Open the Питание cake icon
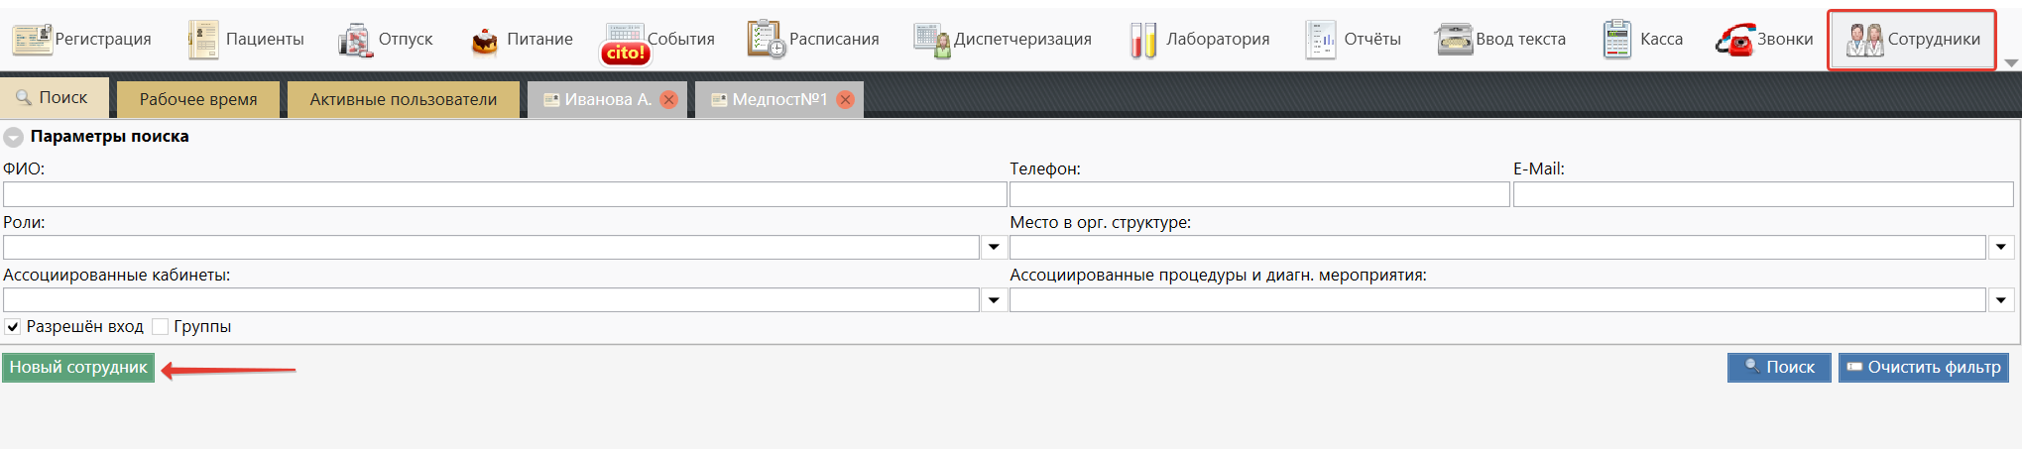Viewport: 2022px width, 449px height. click(x=484, y=41)
